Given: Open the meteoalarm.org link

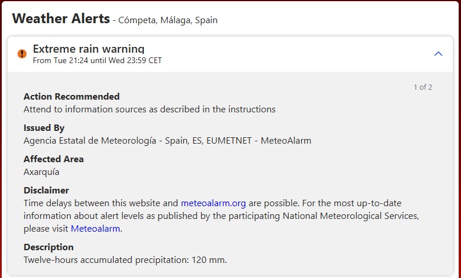Looking at the screenshot, I should tap(213, 203).
